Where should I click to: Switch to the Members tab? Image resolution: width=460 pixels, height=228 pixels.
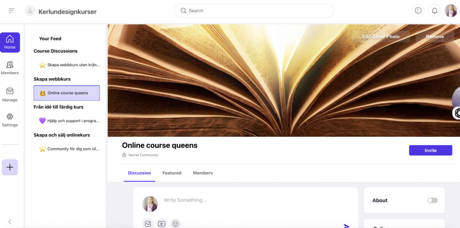tap(203, 173)
